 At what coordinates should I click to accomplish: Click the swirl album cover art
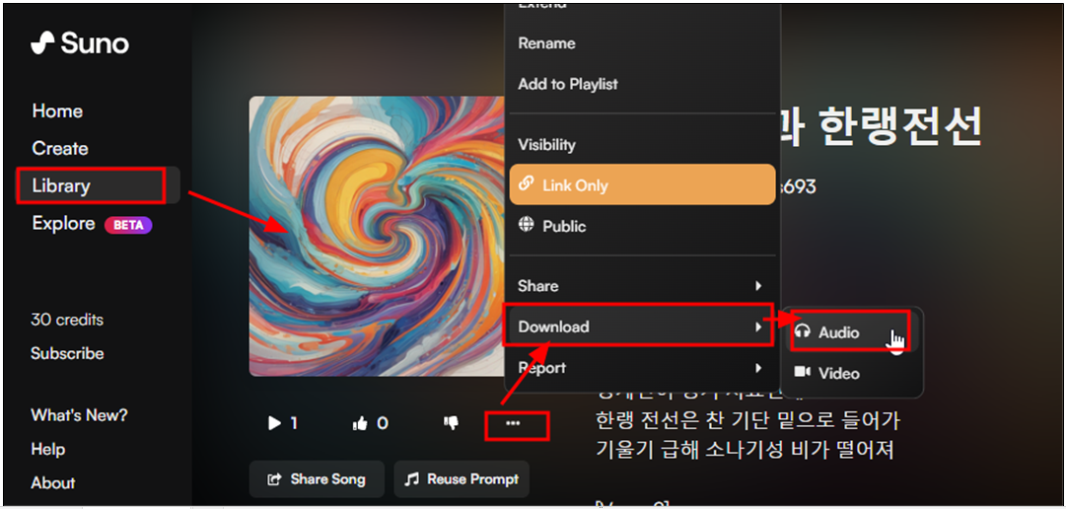(x=378, y=236)
